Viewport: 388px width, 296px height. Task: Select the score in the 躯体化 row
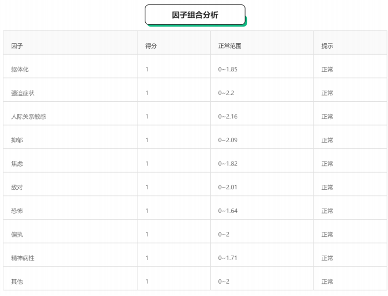(147, 70)
